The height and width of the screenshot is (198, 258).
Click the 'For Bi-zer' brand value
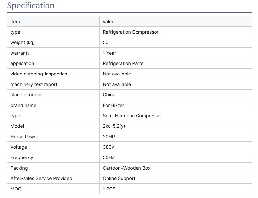point(113,105)
